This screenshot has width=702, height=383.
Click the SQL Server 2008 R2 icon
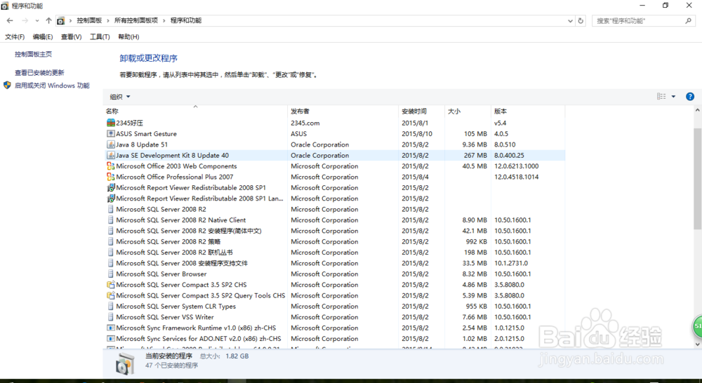click(111, 209)
